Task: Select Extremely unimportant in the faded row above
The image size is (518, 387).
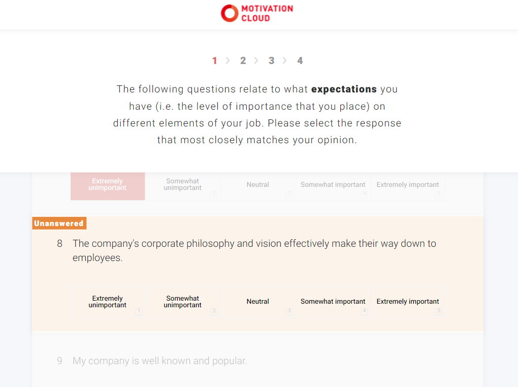Action: pyautogui.click(x=108, y=185)
